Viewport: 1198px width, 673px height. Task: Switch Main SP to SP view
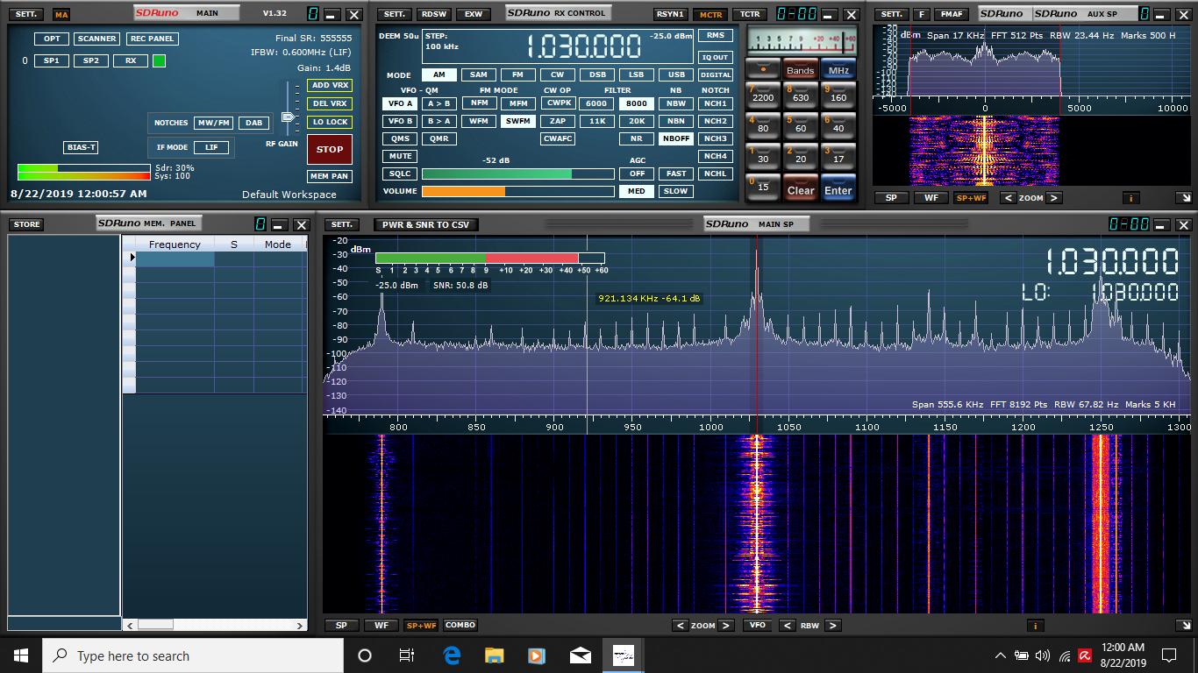341,626
